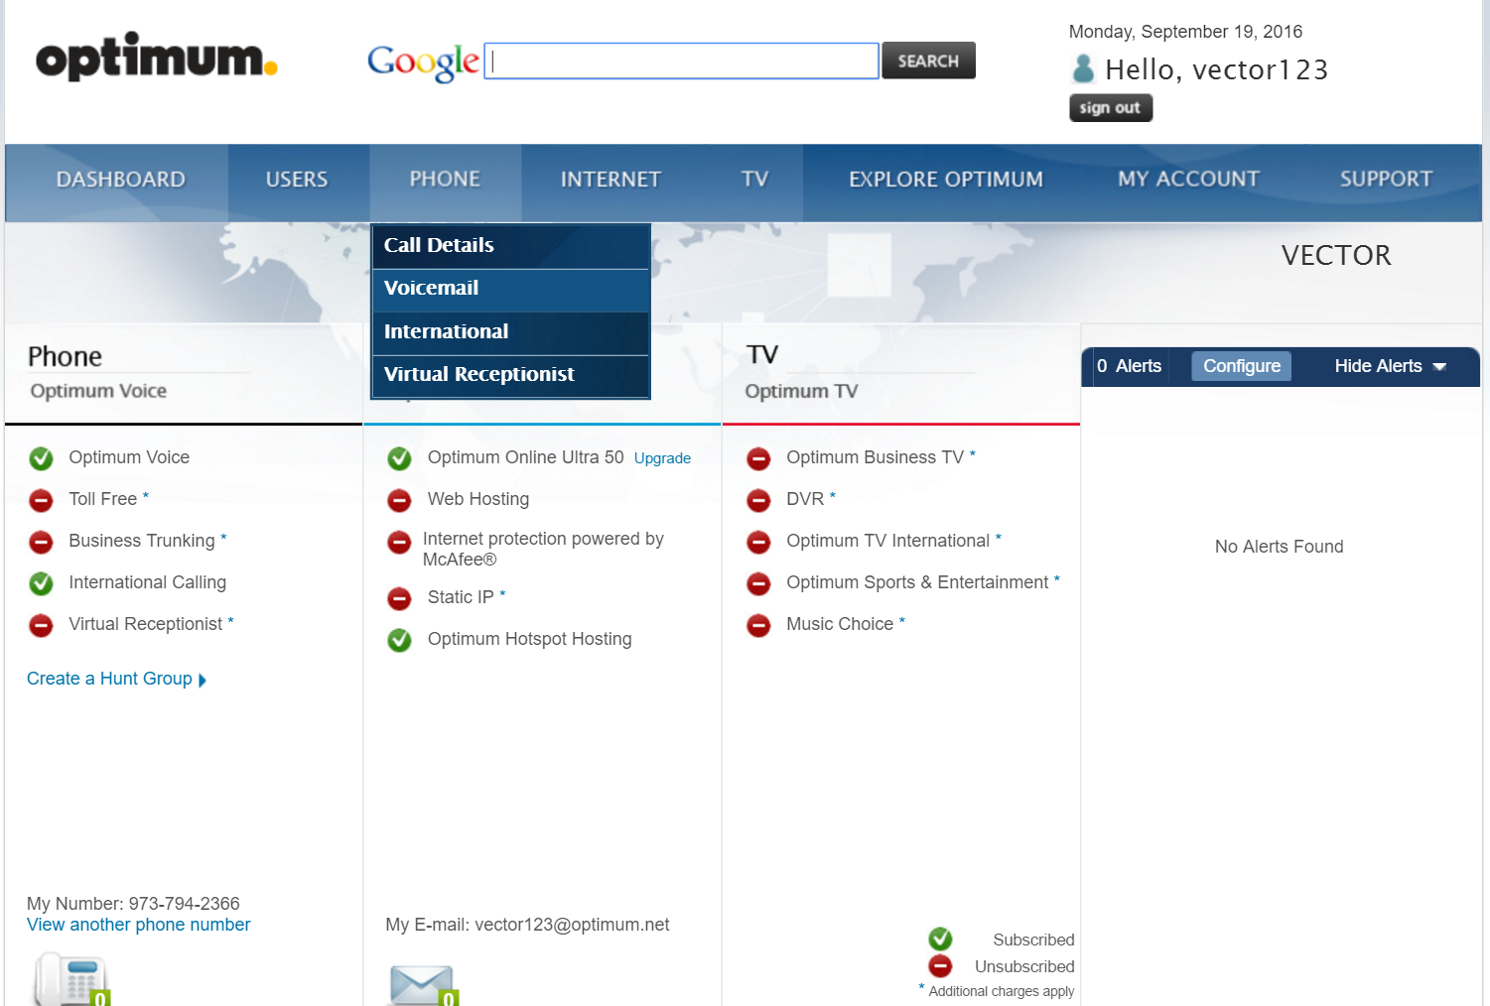Select International in the Phone dropdown menu

(510, 333)
